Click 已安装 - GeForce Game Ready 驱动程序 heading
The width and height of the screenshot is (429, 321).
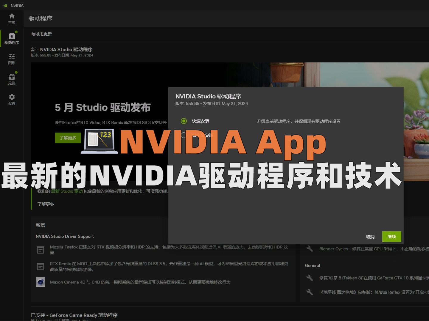coord(74,315)
